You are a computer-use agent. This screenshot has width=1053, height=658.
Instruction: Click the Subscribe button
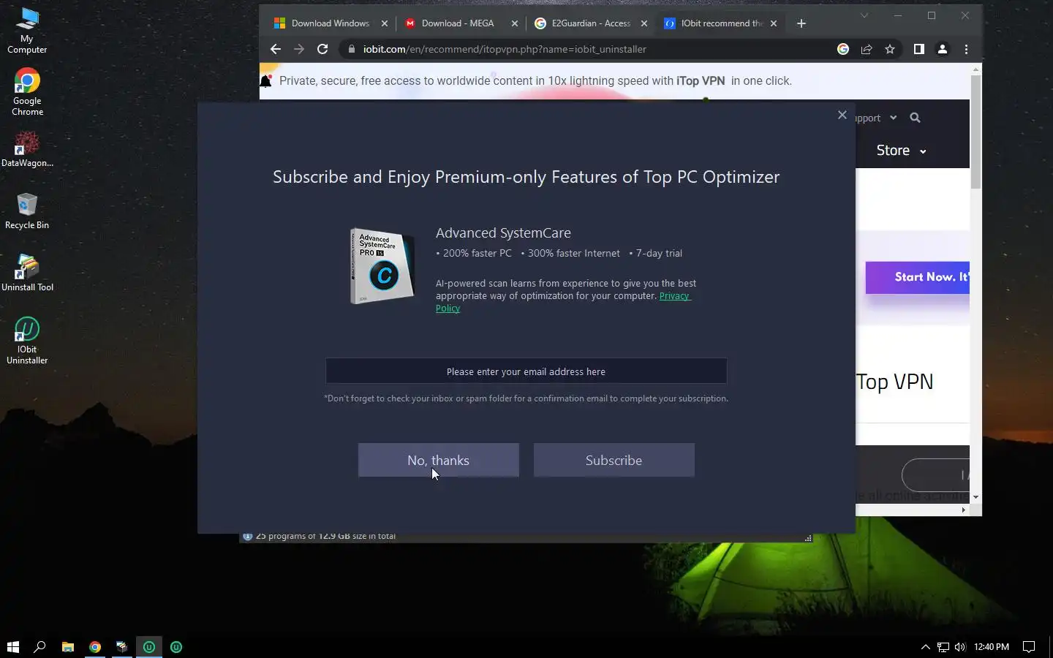(x=614, y=460)
